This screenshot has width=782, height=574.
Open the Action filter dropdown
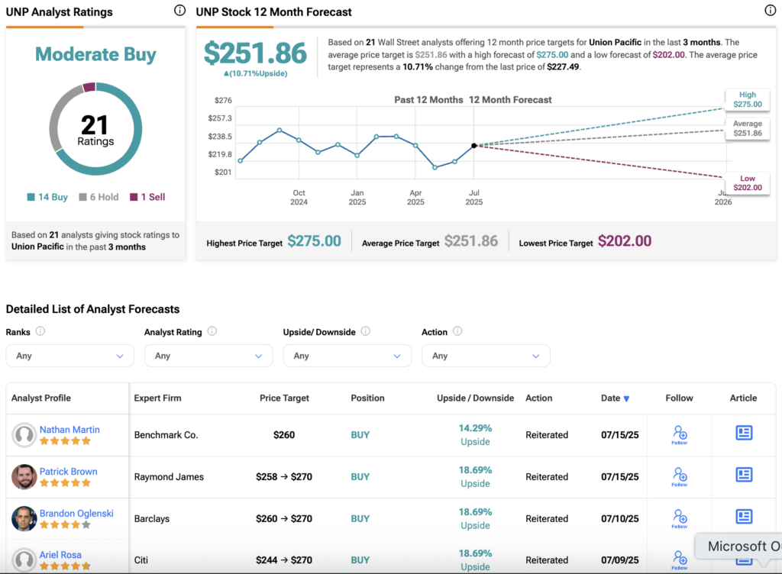tap(485, 356)
